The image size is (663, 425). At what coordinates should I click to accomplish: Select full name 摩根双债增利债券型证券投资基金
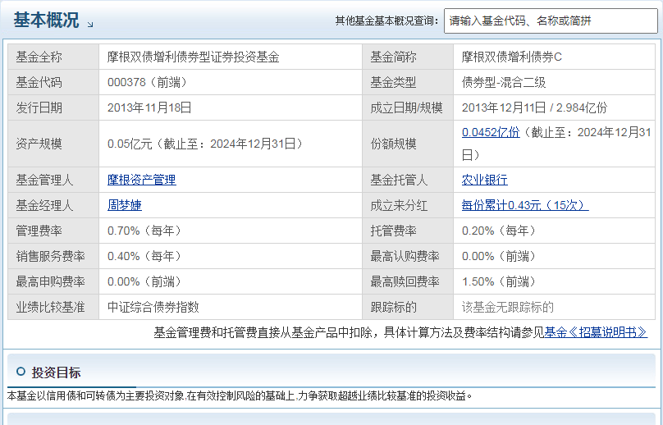tap(193, 57)
